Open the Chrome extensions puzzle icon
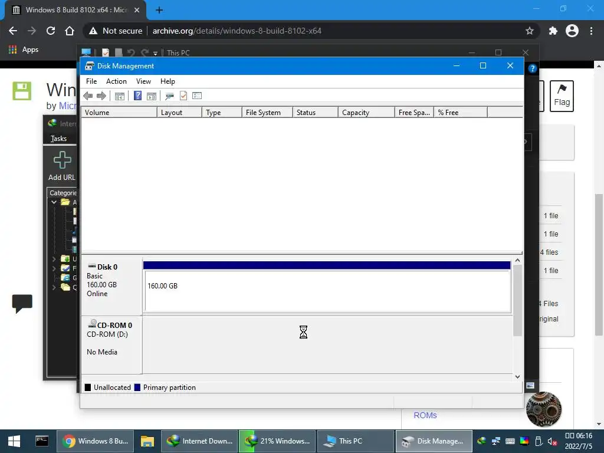This screenshot has height=453, width=604. (553, 31)
